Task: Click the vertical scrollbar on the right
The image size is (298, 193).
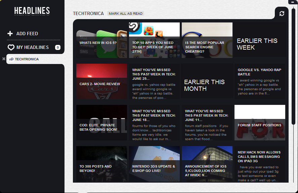Action: (293, 67)
